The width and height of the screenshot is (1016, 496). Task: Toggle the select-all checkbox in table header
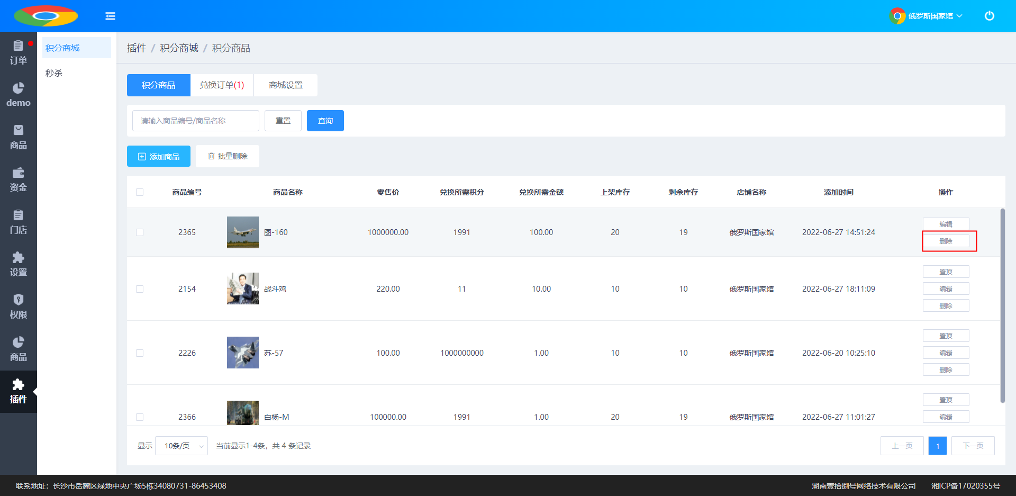pos(140,192)
